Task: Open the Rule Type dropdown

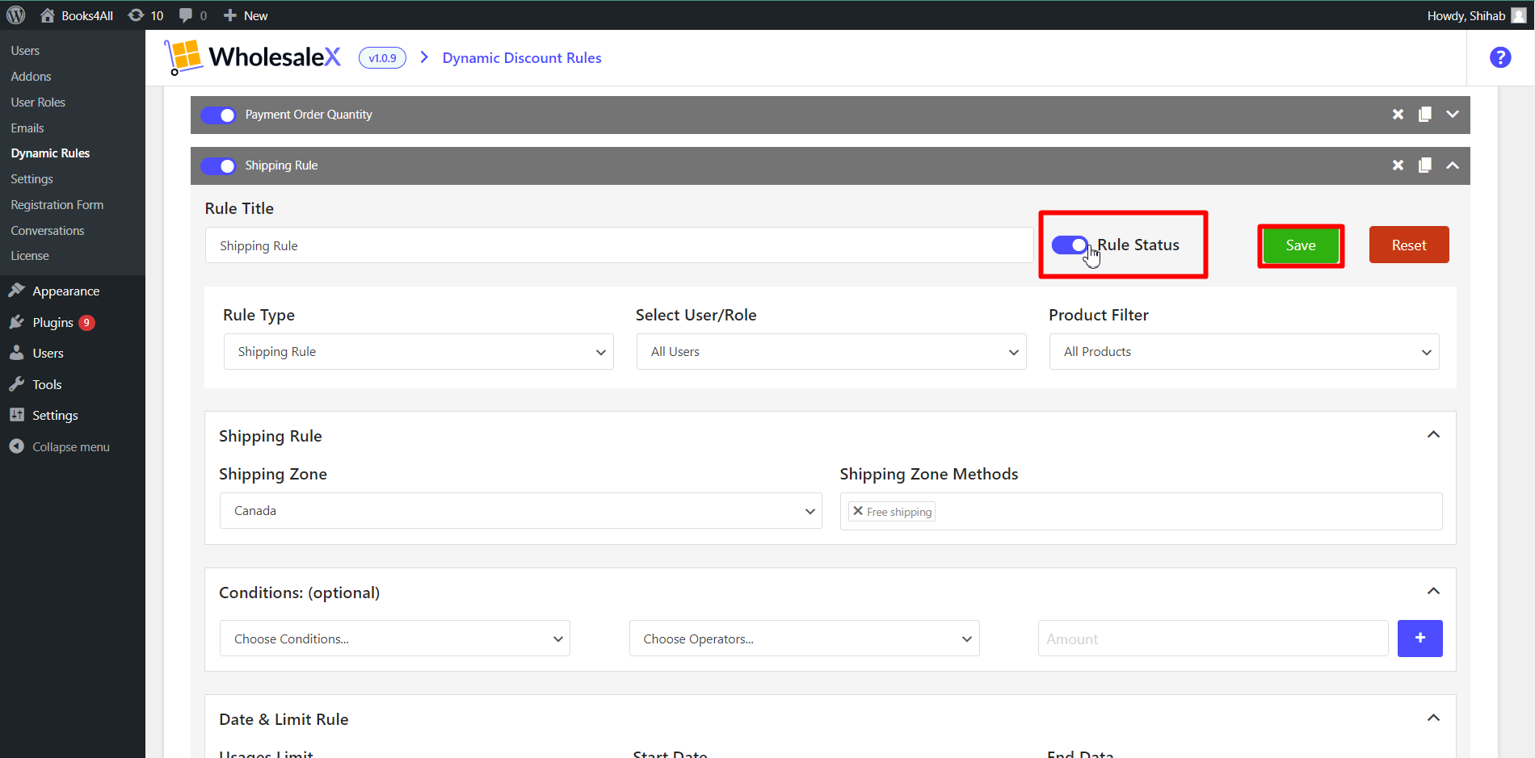Action: (418, 352)
